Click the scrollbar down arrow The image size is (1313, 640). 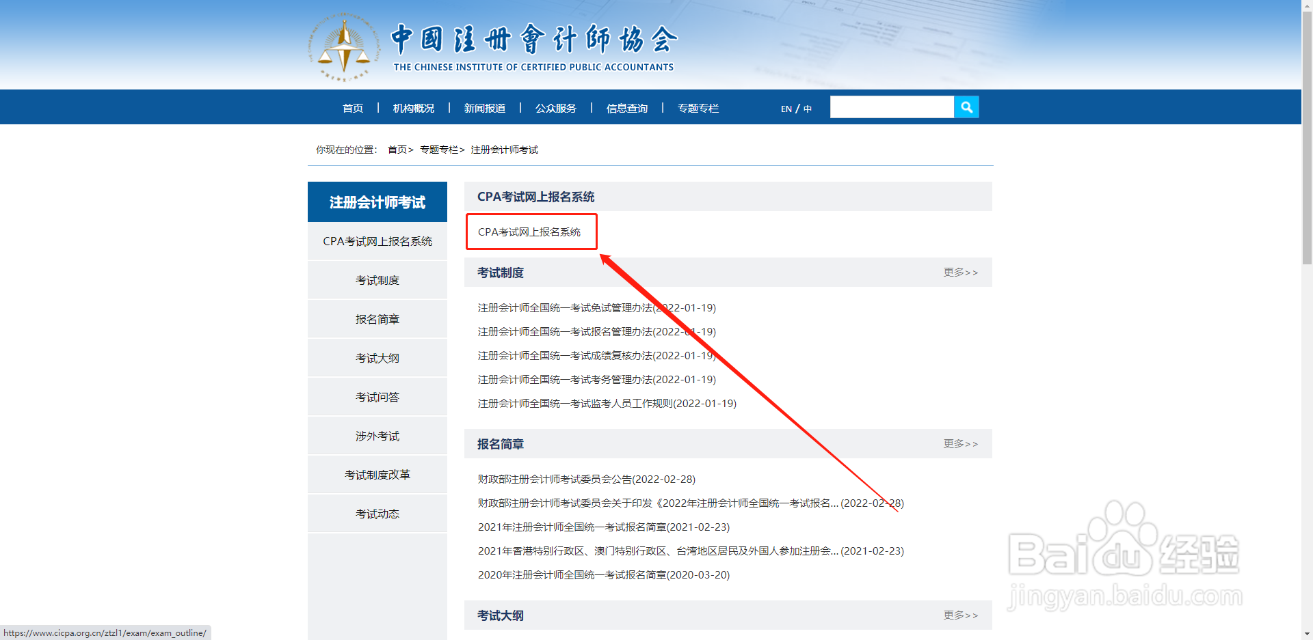click(x=1307, y=634)
